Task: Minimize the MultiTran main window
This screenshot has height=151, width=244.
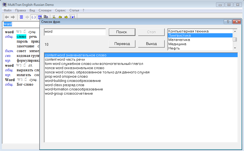Action: pos(220,5)
